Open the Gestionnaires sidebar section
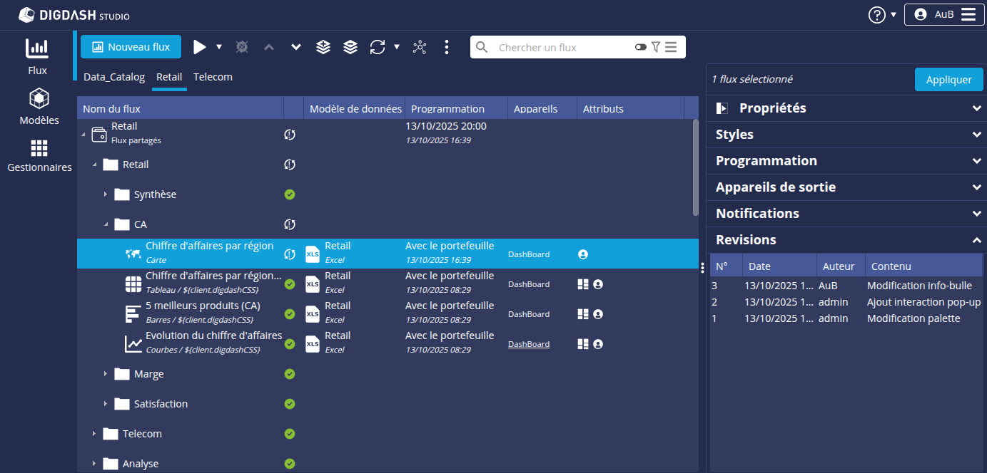The width and height of the screenshot is (987, 473). [x=39, y=156]
